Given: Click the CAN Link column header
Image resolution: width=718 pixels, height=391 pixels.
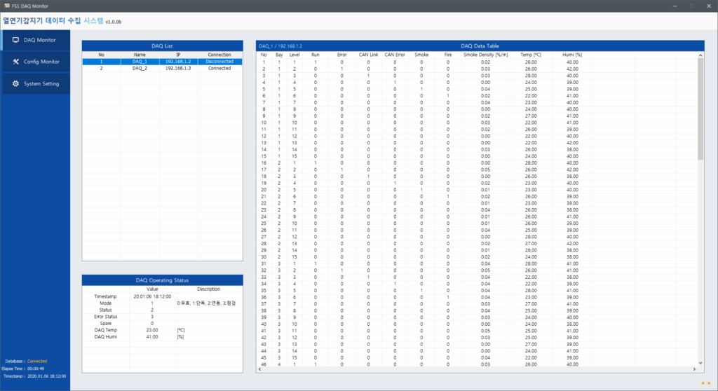Looking at the screenshot, I should pyautogui.click(x=368, y=54).
